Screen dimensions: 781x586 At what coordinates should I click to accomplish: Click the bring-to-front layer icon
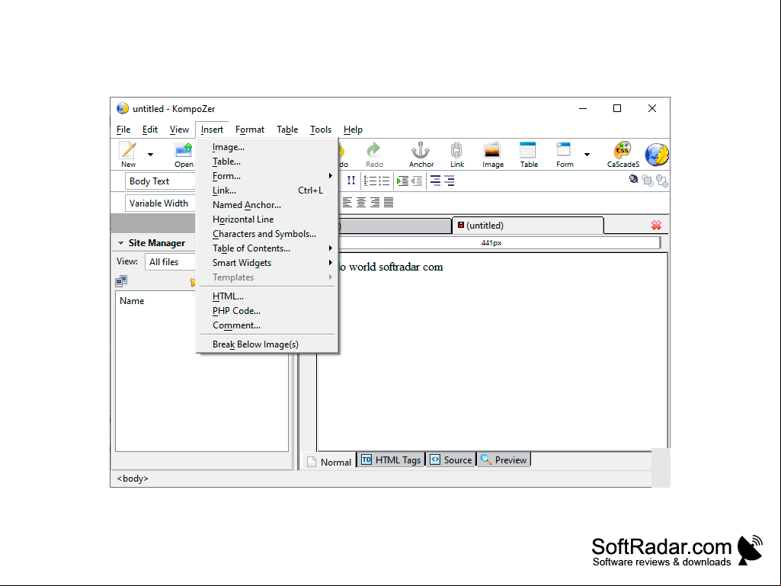tap(648, 181)
